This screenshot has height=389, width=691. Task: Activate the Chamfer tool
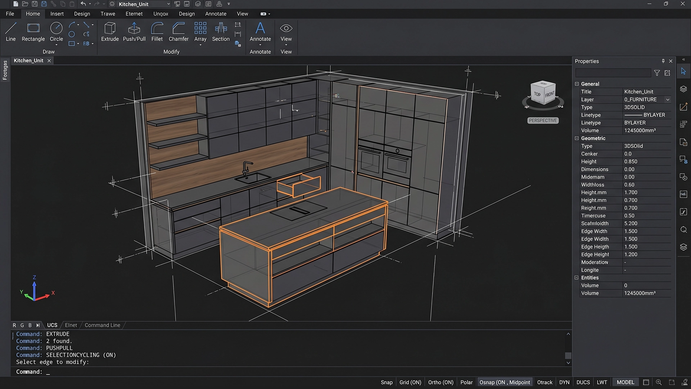tap(179, 32)
